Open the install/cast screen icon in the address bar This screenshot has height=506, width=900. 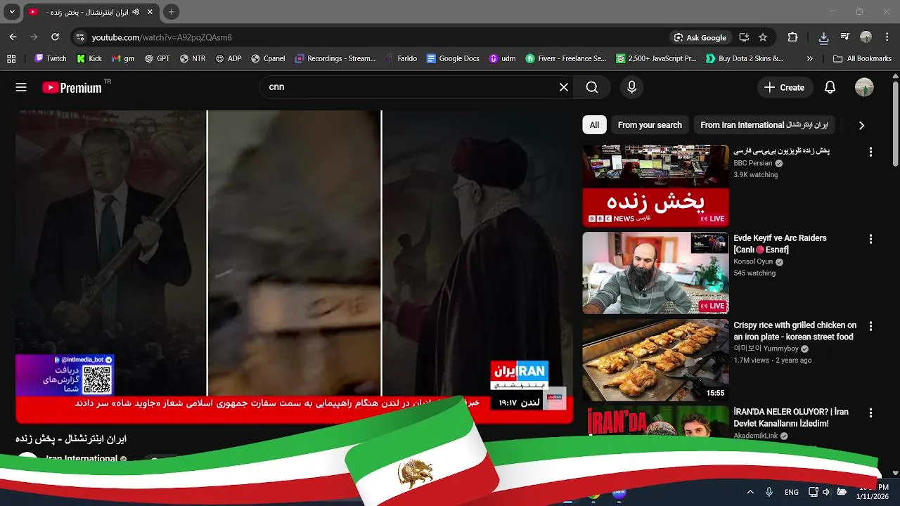click(x=744, y=37)
